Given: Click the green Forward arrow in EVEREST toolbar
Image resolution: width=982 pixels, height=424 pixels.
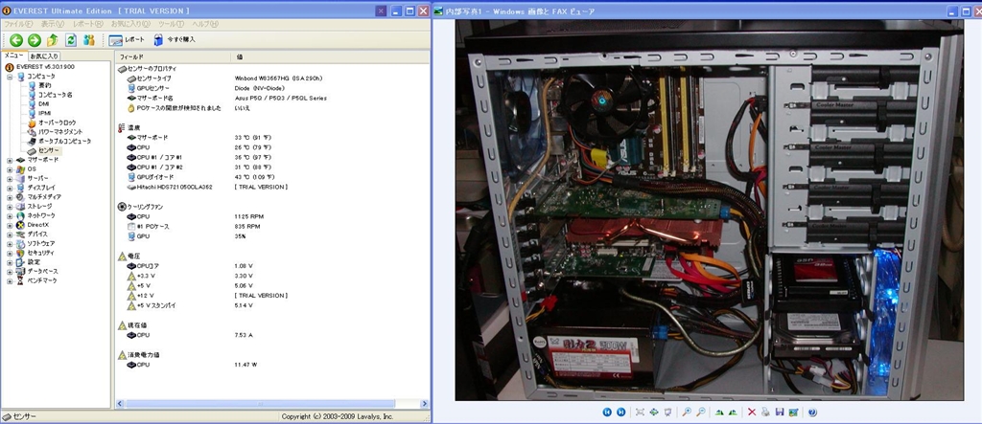Looking at the screenshot, I should pos(35,40).
